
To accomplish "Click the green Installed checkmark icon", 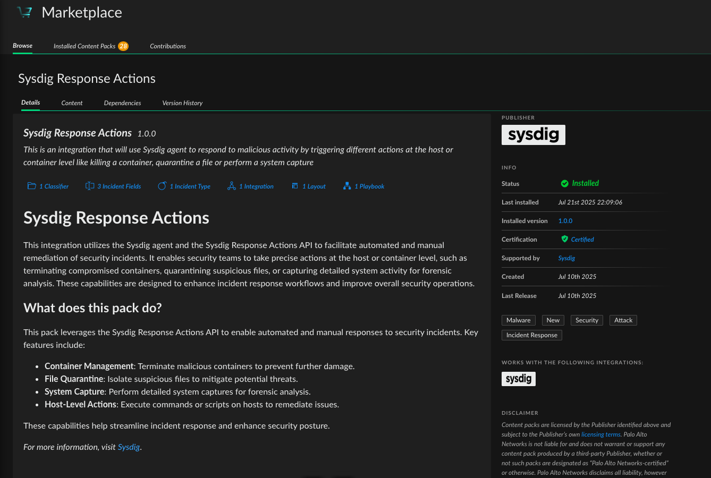I will point(565,183).
